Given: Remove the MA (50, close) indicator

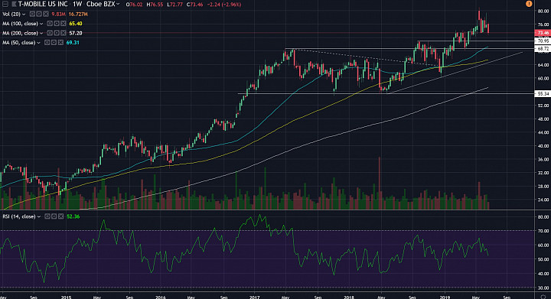Looking at the screenshot, I should pyautogui.click(x=60, y=43).
